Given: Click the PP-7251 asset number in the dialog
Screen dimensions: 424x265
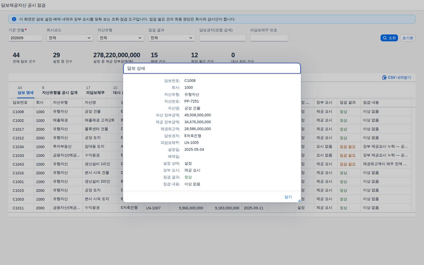Looking at the screenshot, I should coord(192,101).
